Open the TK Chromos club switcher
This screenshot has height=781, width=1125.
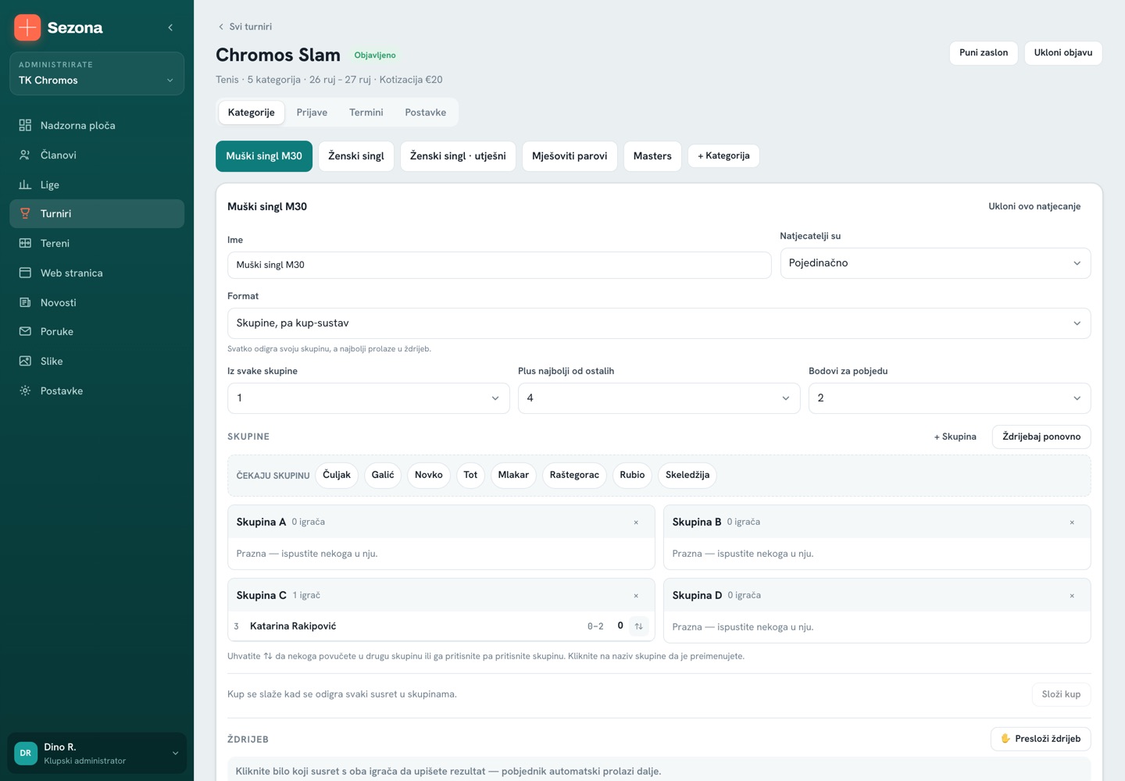point(97,73)
